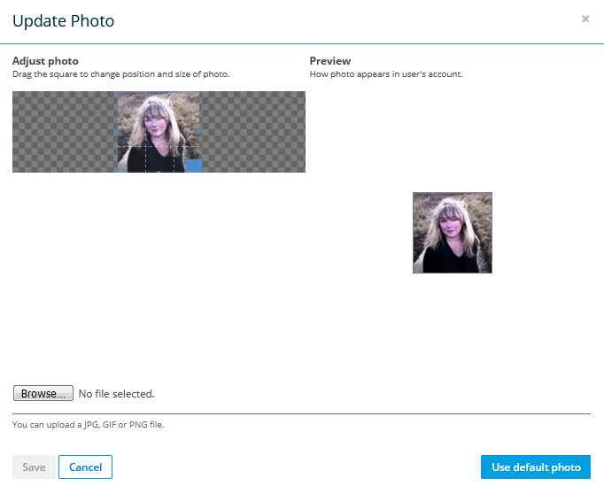Click the right edge middle crop handle

point(200,132)
